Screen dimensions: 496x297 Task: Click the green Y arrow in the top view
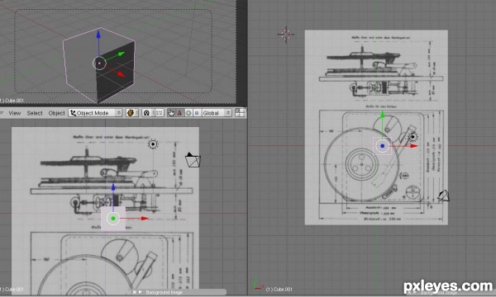pos(383,115)
